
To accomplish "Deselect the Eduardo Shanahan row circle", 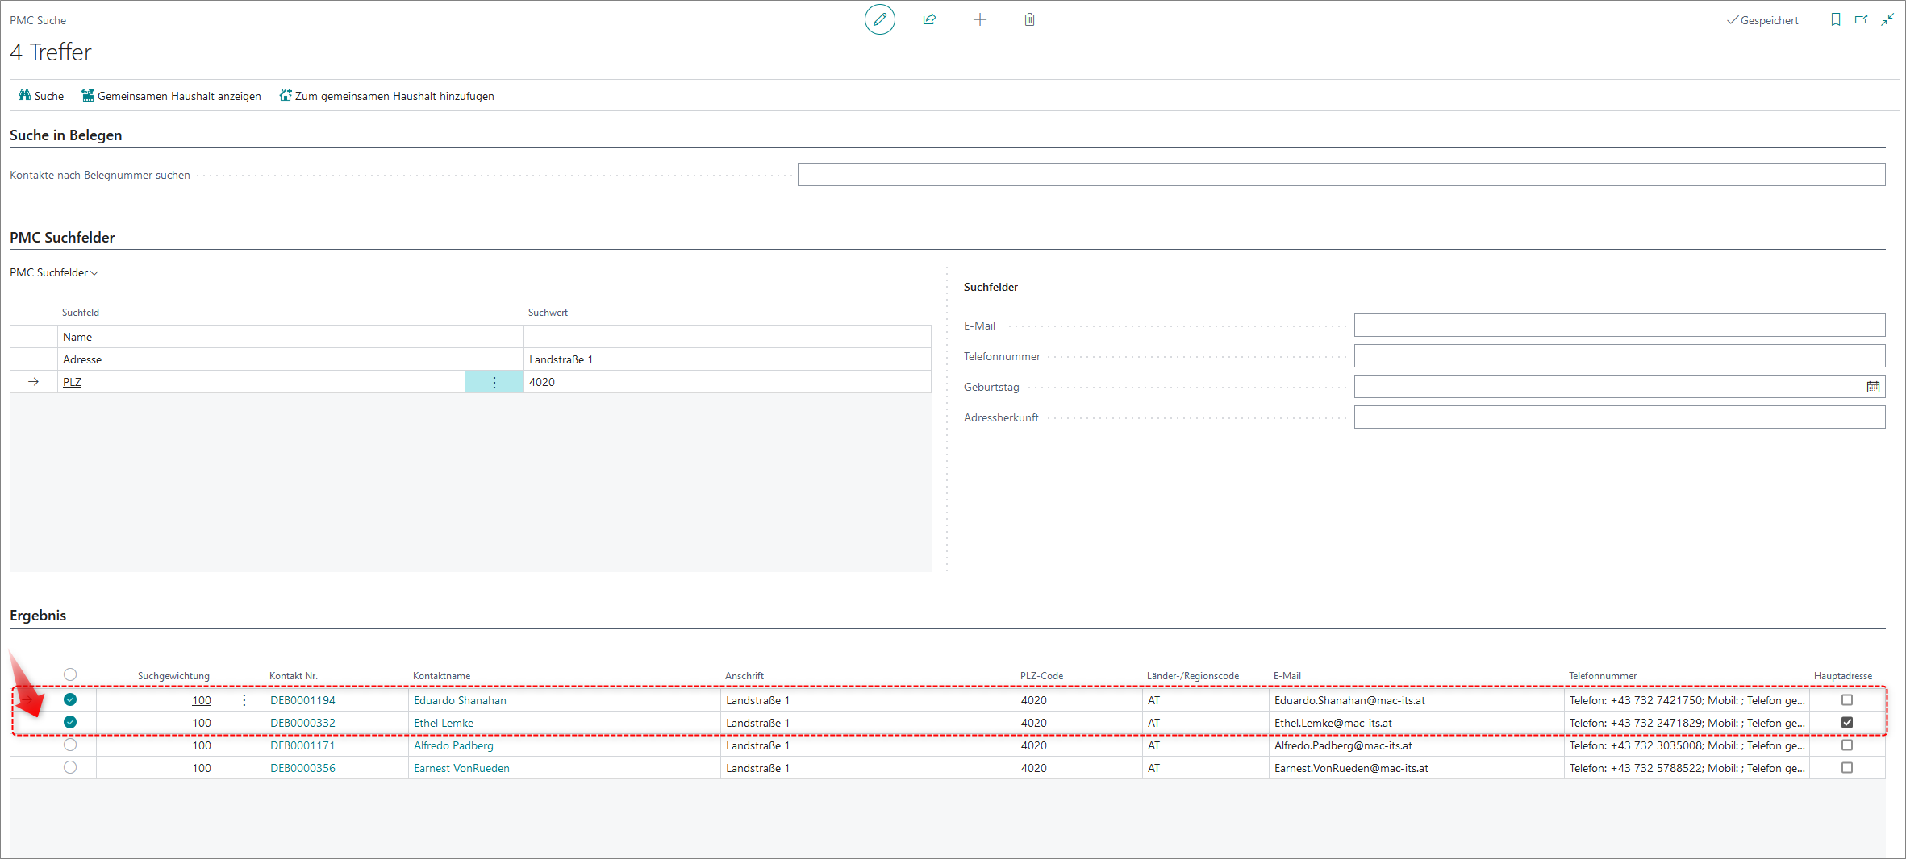I will coord(70,699).
